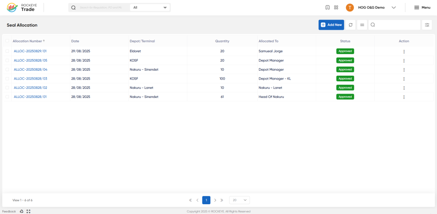This screenshot has height=214, width=437.
Task: Open action menu for ALLOC-20250828/03
Action: point(404,79)
